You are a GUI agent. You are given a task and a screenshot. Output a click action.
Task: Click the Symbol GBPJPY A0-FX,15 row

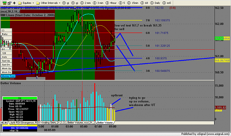point(20,101)
